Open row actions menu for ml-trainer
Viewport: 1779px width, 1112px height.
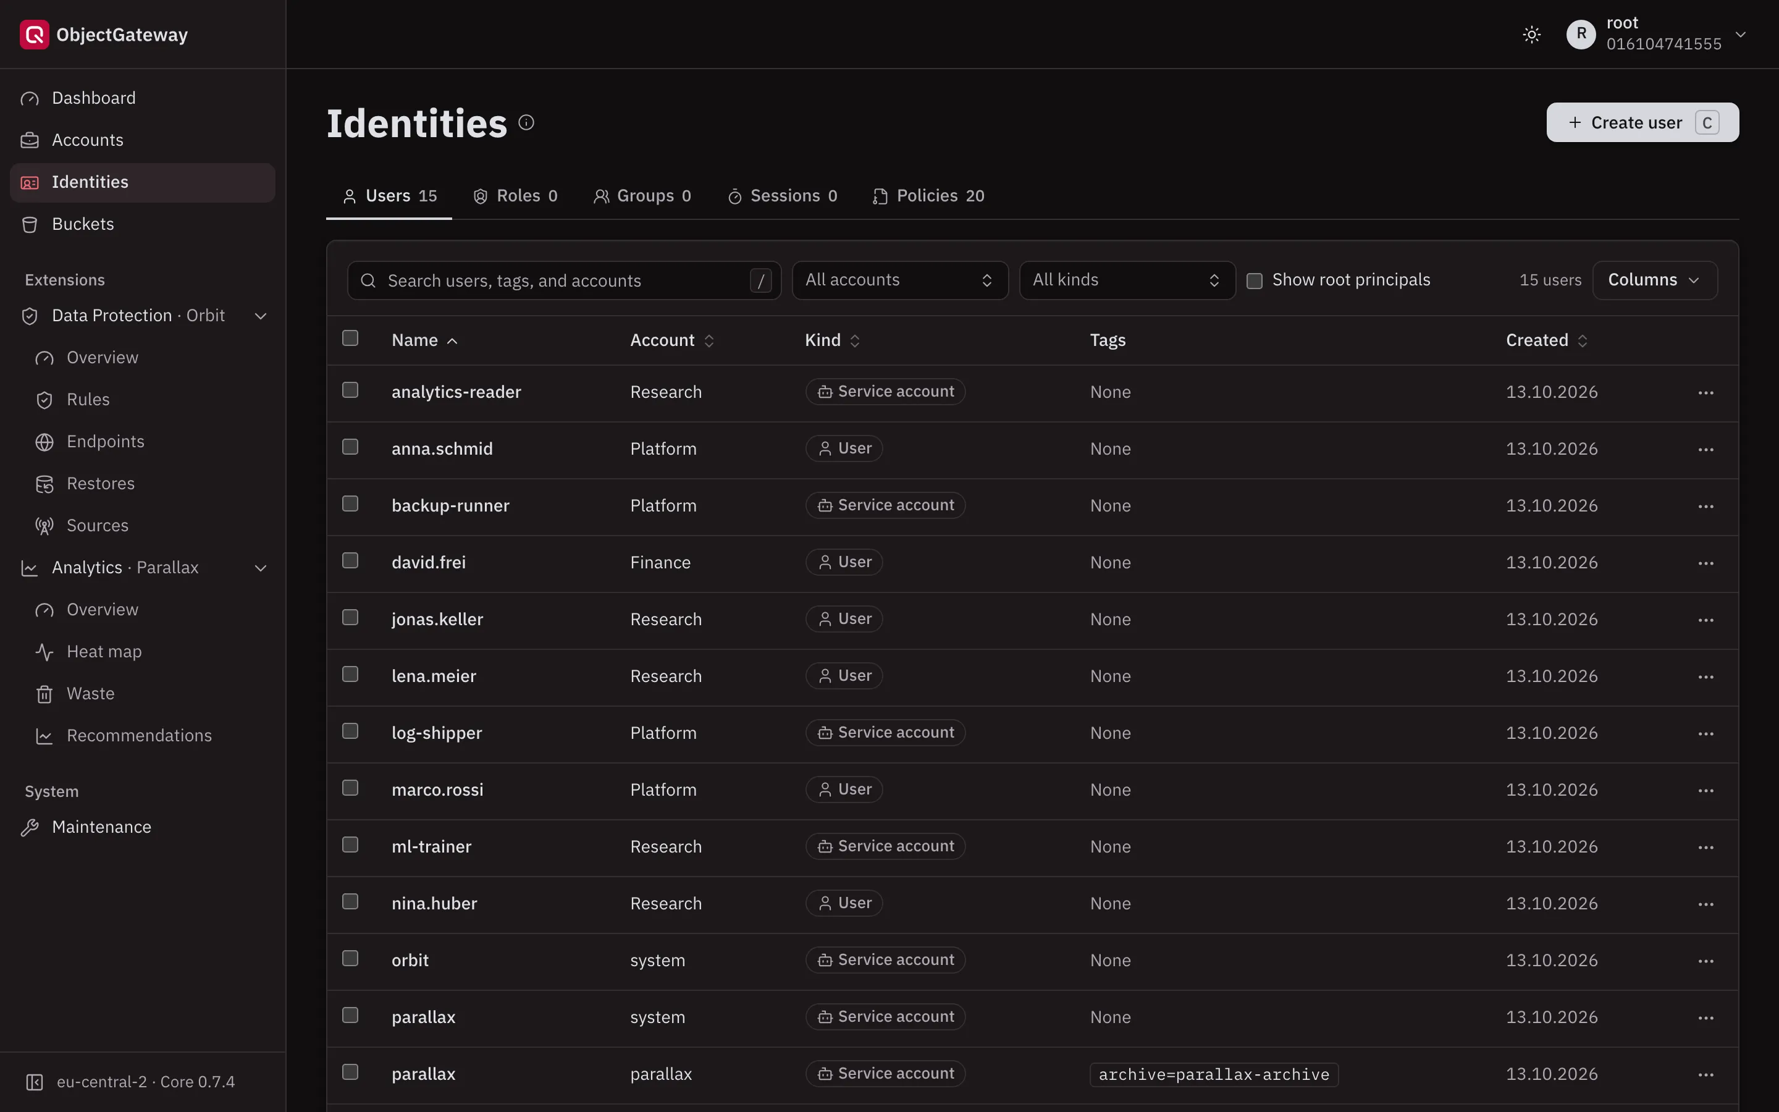(x=1705, y=847)
